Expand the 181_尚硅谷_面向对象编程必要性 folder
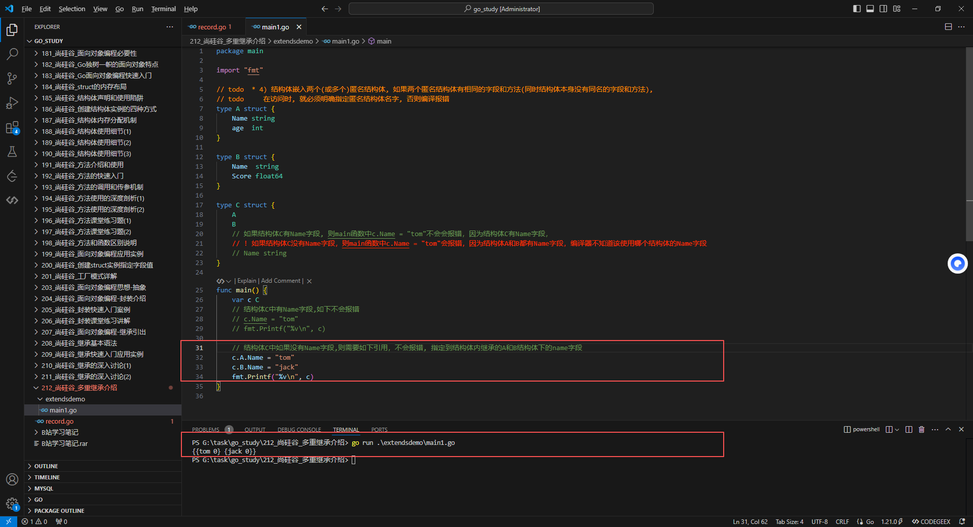Viewport: 973px width, 527px height. (x=103, y=53)
